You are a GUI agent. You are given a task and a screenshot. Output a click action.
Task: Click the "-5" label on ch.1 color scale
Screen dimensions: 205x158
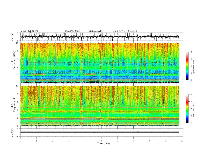[191, 66]
